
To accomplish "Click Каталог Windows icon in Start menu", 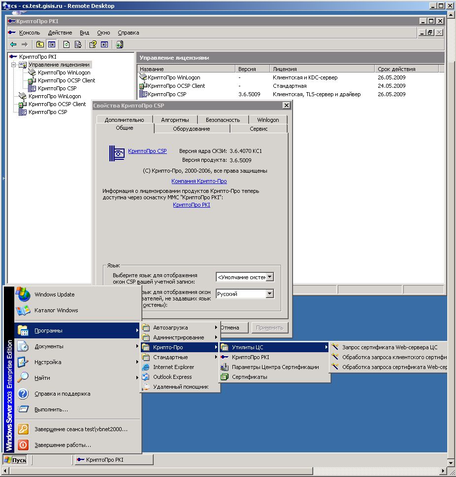I will coord(23,310).
